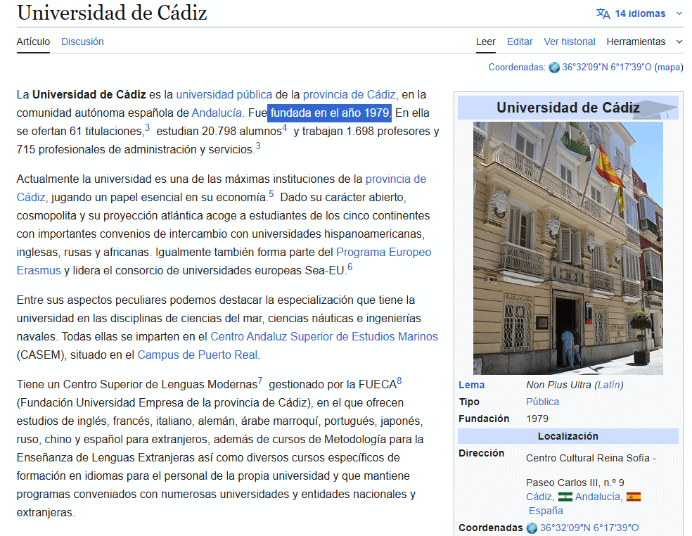Click footnote 8 after FUECA
Image resolution: width=692 pixels, height=536 pixels.
coord(399,381)
